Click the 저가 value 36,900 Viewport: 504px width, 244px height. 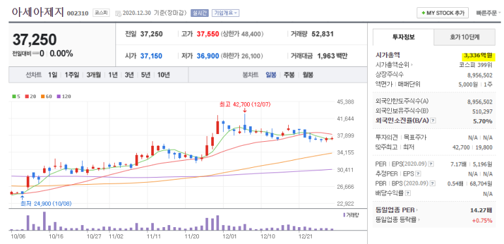[x=207, y=56]
